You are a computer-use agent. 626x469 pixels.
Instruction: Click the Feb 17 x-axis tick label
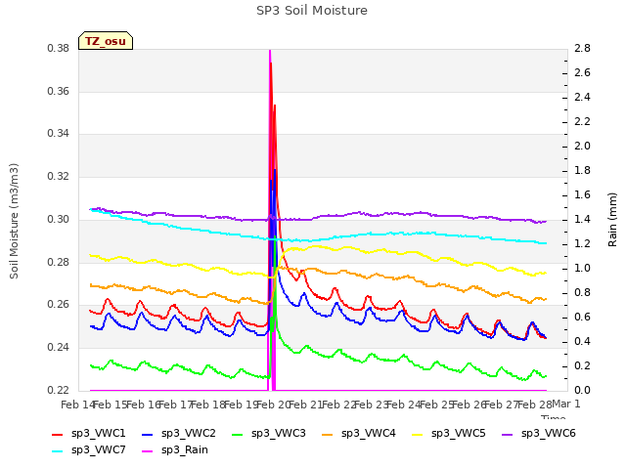pos(176,405)
